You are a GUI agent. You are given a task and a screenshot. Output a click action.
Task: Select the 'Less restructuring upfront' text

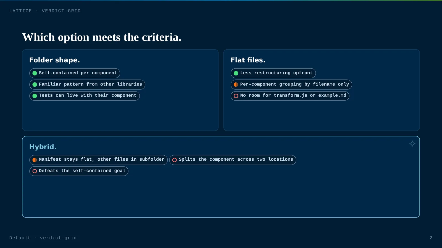[x=276, y=73]
